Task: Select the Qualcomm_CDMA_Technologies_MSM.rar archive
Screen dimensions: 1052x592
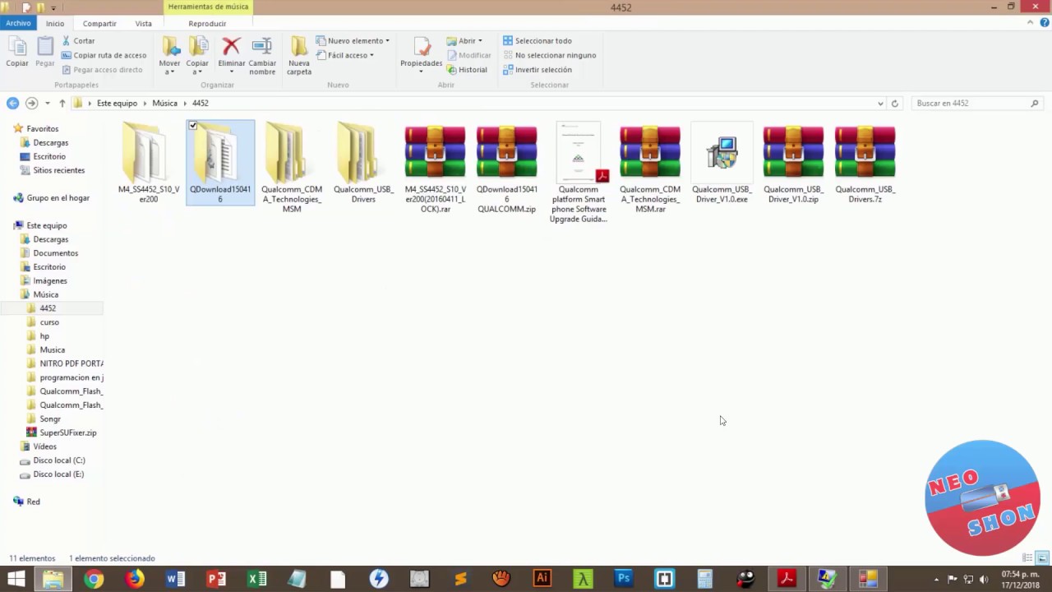Action: 650,168
